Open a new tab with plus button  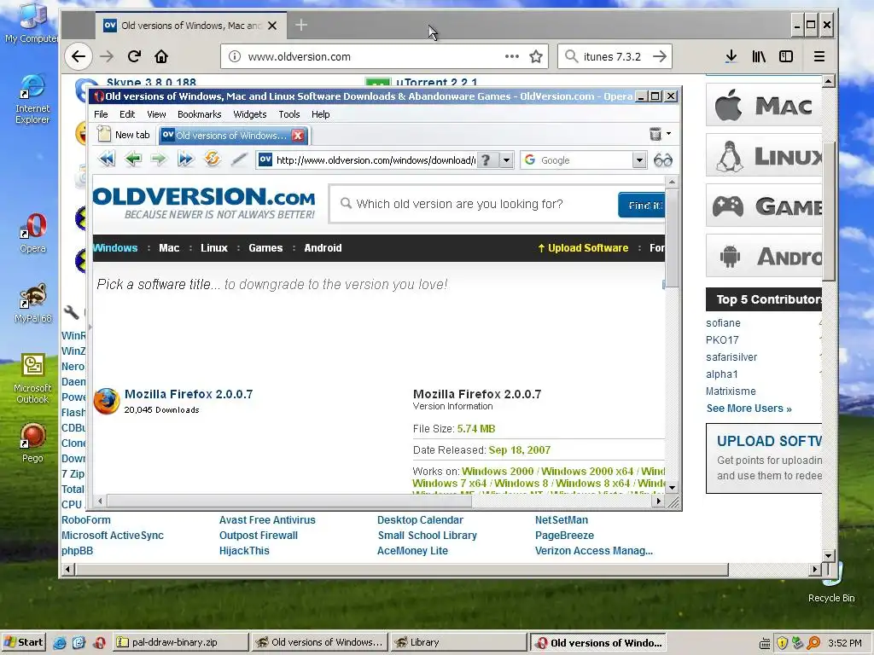(301, 25)
